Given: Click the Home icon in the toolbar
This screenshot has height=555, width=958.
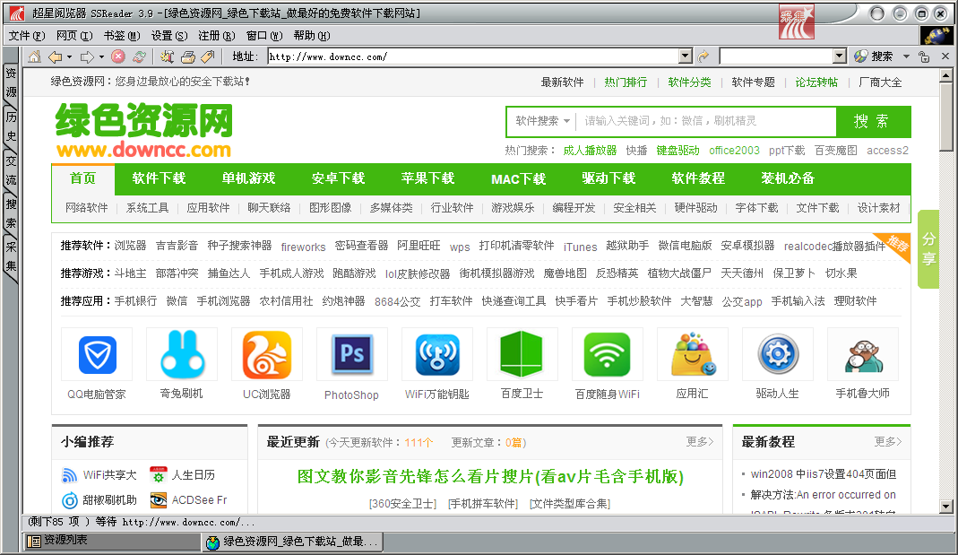Looking at the screenshot, I should [x=34, y=56].
